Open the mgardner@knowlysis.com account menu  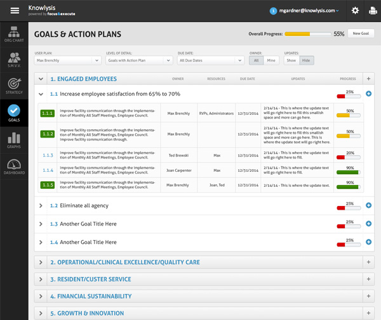point(305,11)
